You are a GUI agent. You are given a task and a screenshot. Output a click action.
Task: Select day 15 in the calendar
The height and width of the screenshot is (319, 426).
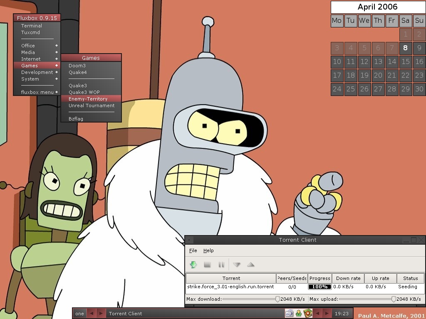point(405,61)
